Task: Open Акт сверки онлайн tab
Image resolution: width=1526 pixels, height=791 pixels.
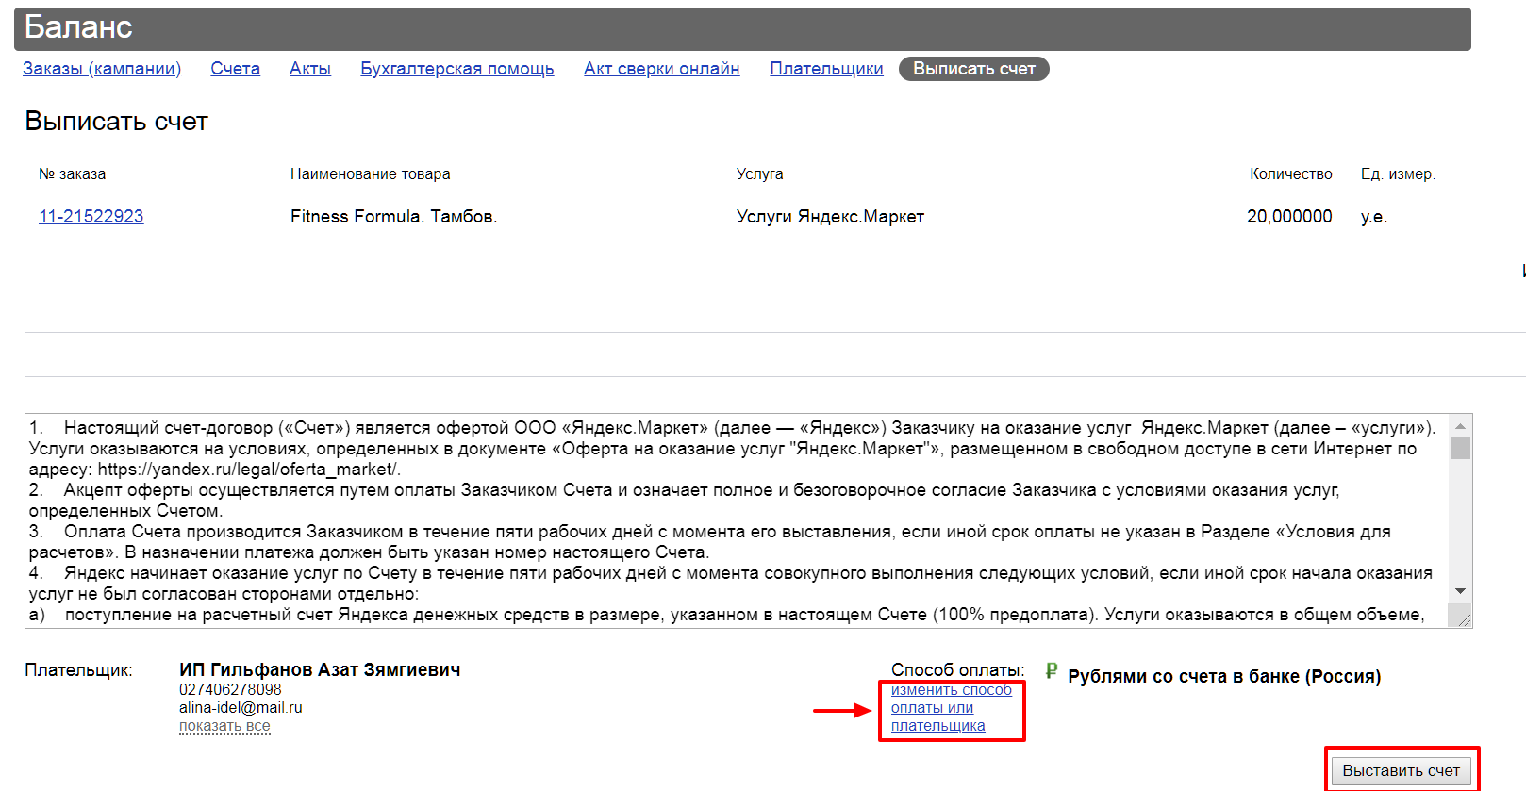Action: tap(661, 69)
